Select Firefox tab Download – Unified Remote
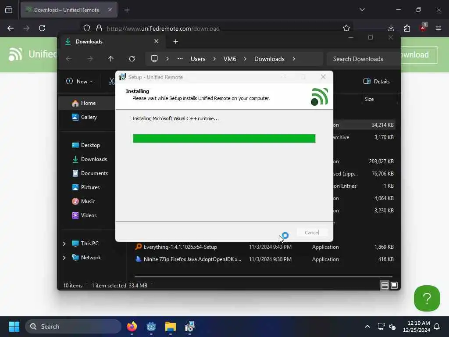Image resolution: width=449 pixels, height=337 pixels. click(x=69, y=10)
